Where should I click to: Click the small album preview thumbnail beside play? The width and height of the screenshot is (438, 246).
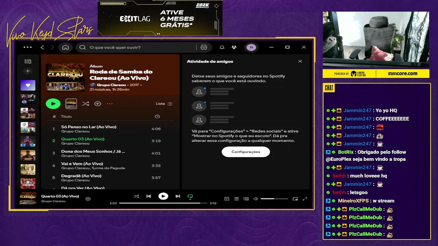coord(71,104)
